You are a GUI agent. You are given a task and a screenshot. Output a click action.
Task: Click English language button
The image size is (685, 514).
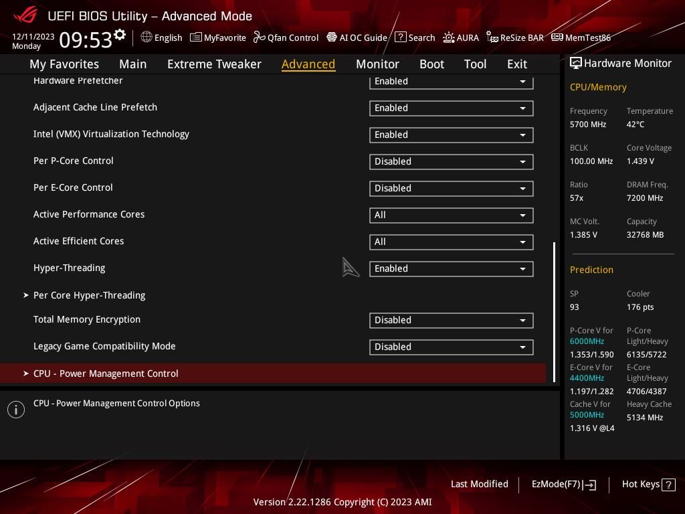(162, 37)
